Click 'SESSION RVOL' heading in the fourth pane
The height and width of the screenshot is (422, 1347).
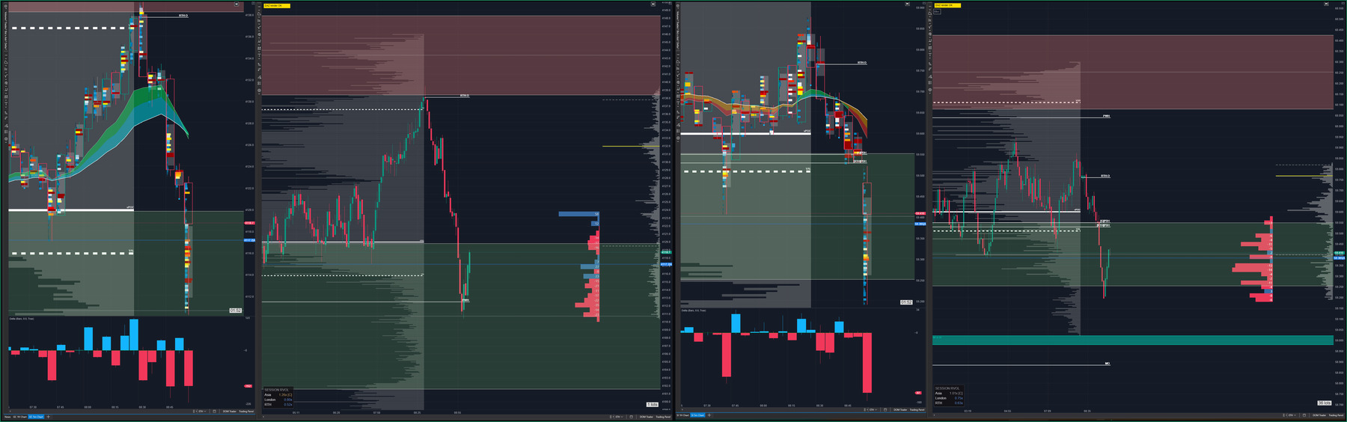point(947,388)
